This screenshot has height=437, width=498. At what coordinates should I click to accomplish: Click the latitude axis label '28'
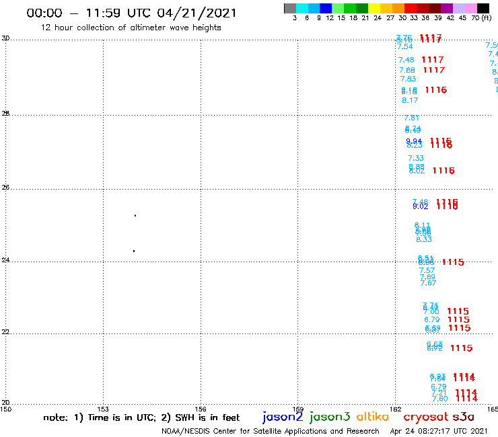pyautogui.click(x=5, y=114)
